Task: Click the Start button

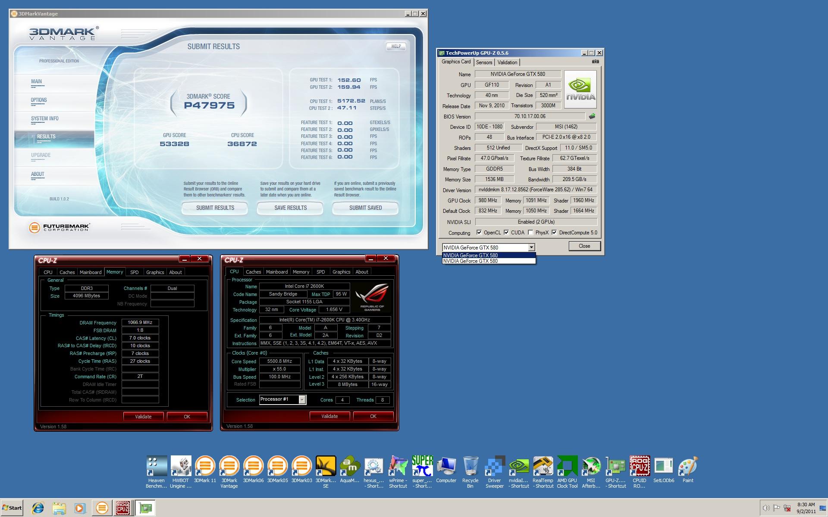Action: point(12,508)
